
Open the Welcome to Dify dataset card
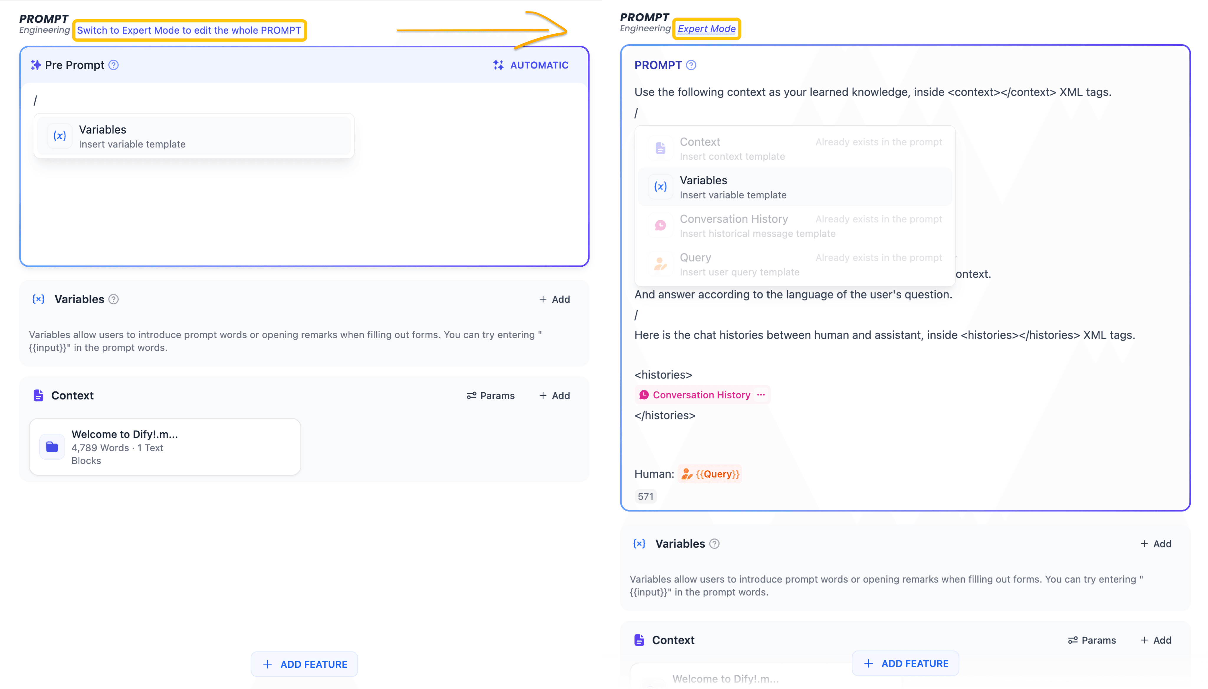165,447
